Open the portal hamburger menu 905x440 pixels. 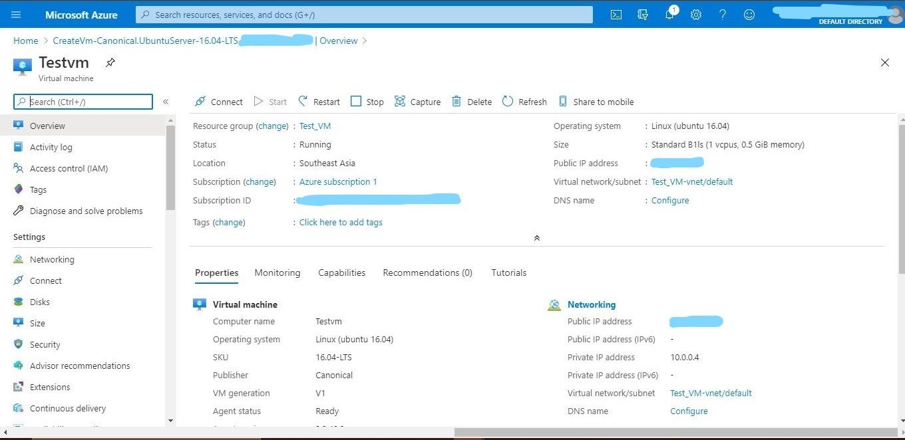(16, 14)
